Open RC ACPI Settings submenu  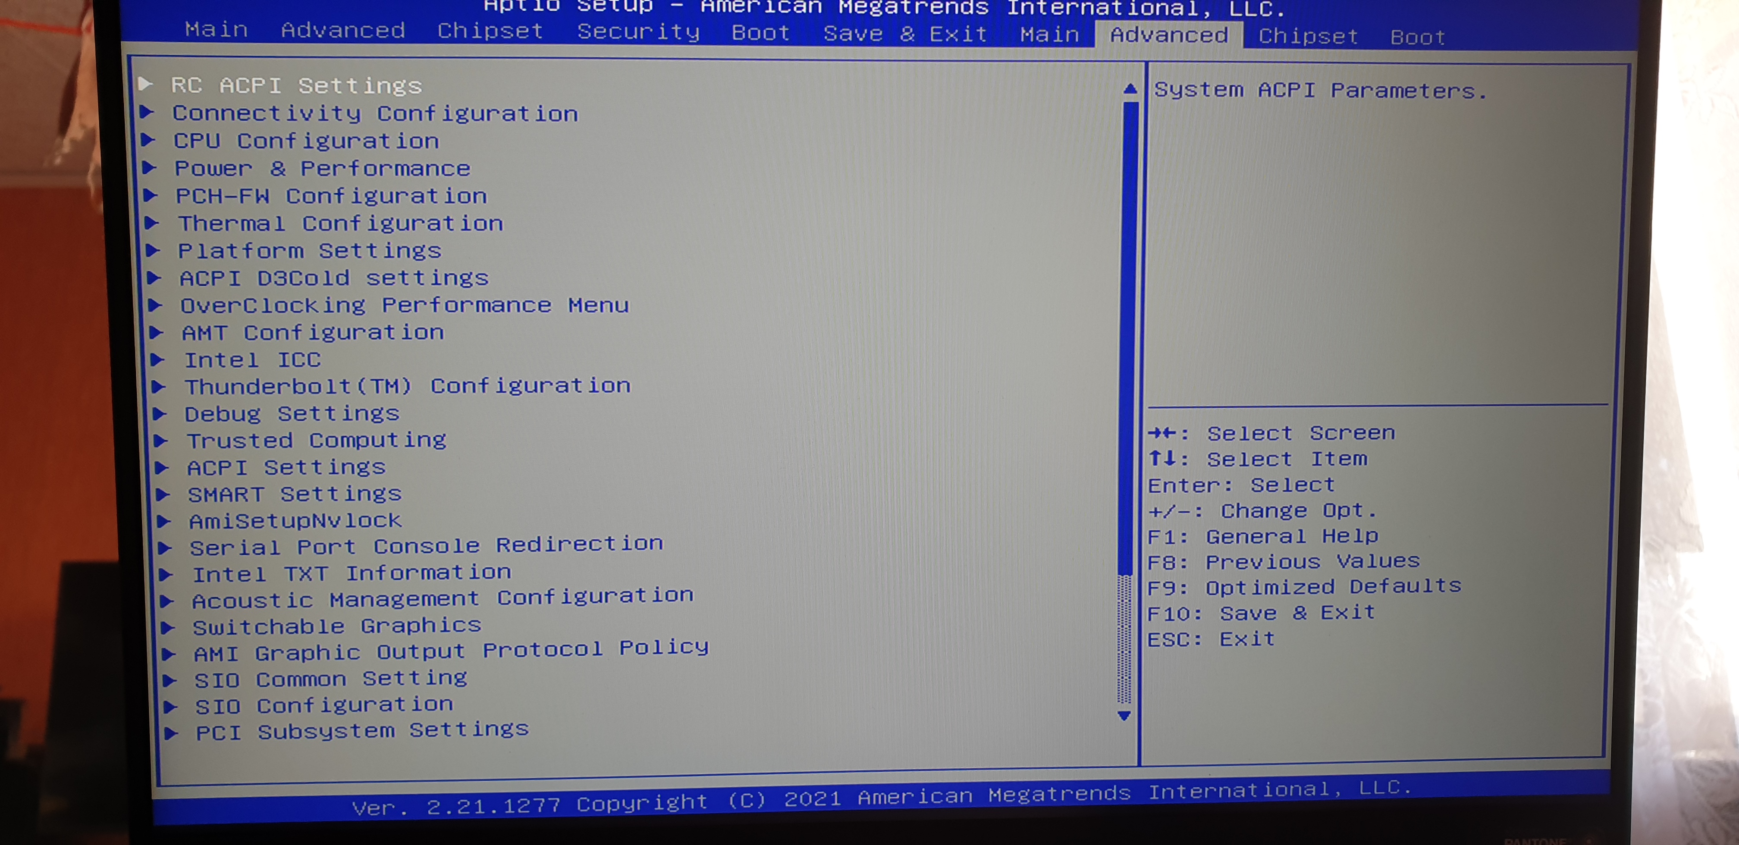click(x=296, y=86)
